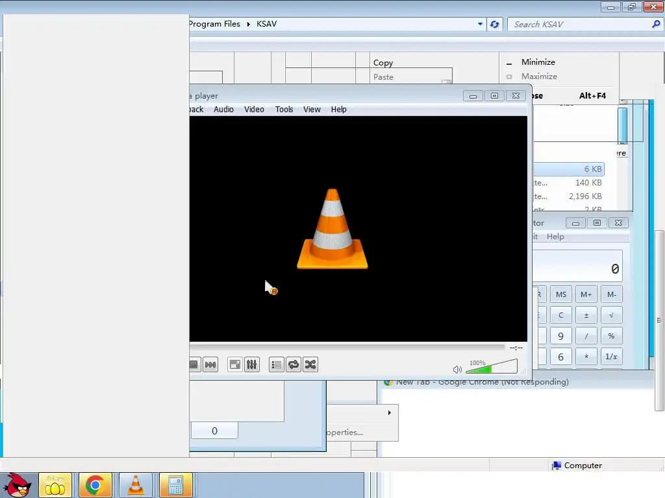The image size is (665, 498).
Task: Minimize the Calculator window
Action: (x=575, y=223)
